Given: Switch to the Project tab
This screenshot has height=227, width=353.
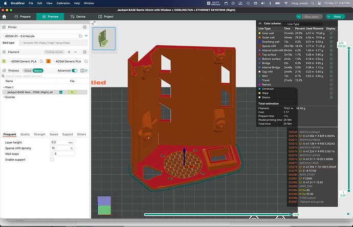Looking at the screenshot, I should [106, 17].
